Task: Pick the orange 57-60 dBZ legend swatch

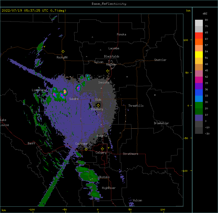Action: point(199,42)
